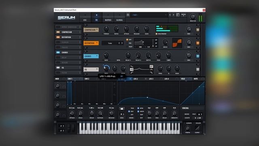Choose the EQ high band peak shape icon
Image resolution: width=259 pixels, height=146 pixels.
pos(151,69)
